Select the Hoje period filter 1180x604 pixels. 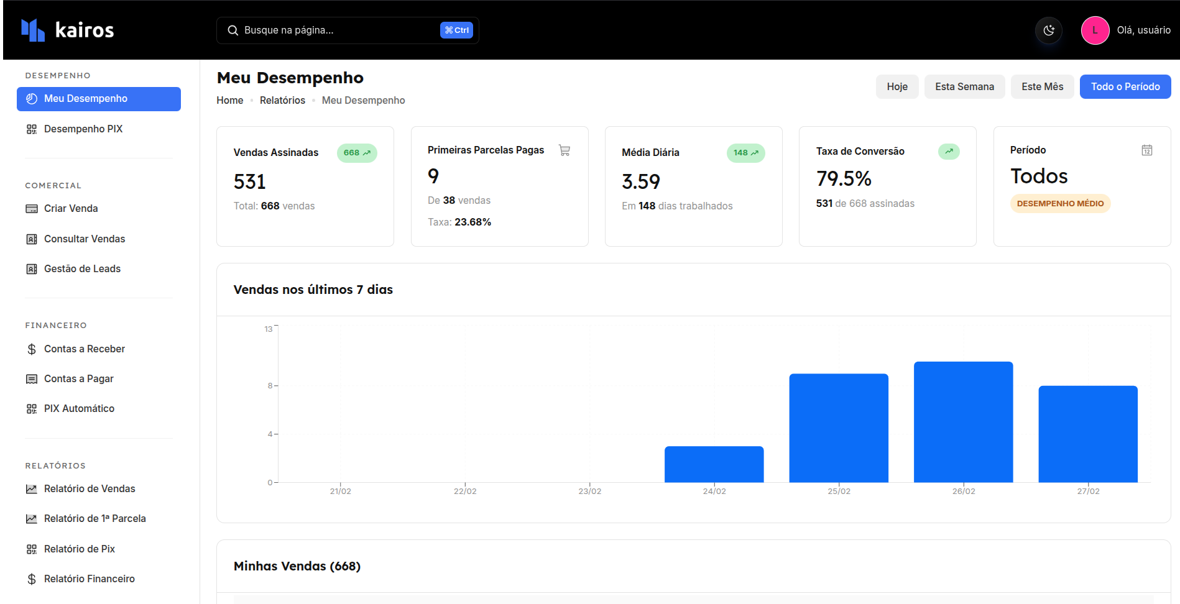point(897,87)
